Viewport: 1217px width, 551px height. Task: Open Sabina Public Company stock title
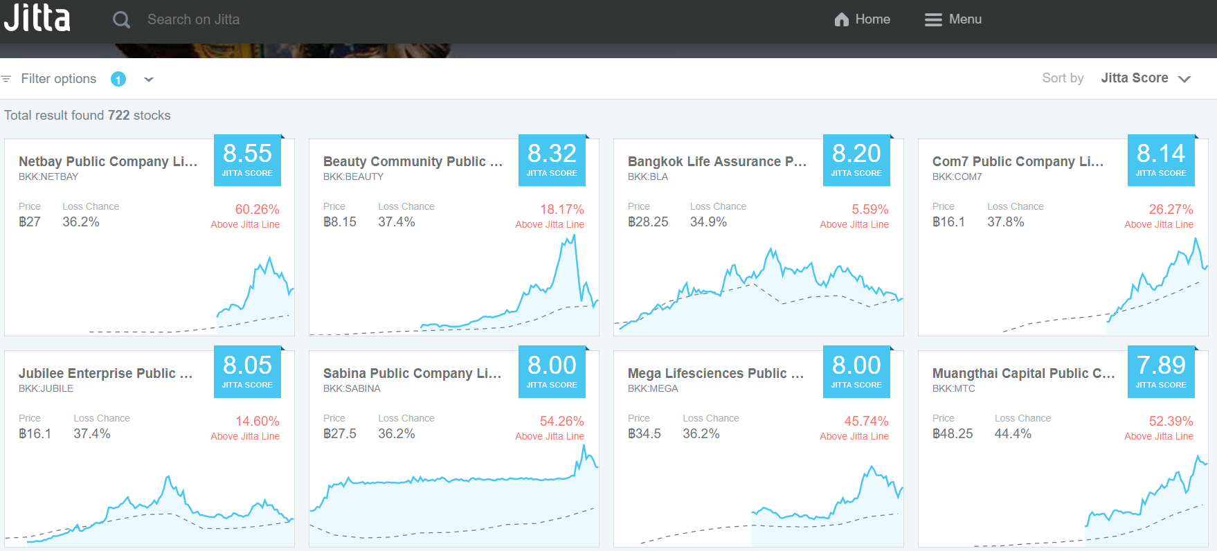(x=413, y=373)
